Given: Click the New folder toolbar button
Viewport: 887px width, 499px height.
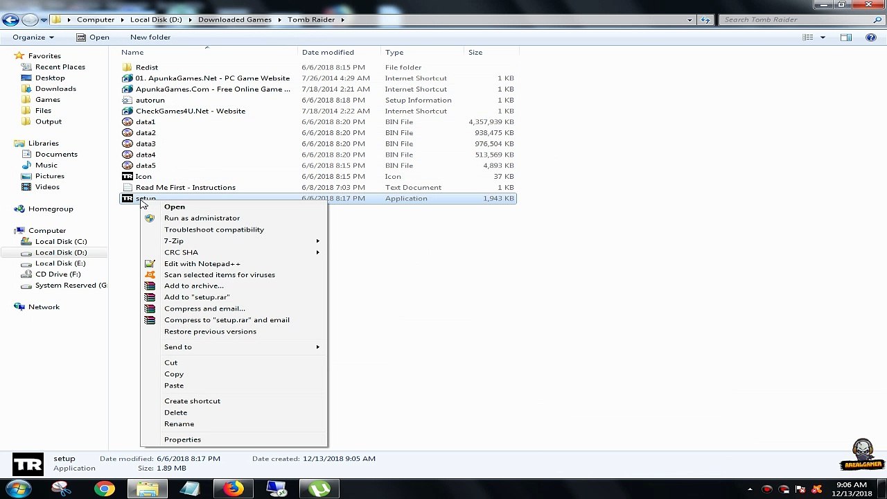Looking at the screenshot, I should [150, 37].
